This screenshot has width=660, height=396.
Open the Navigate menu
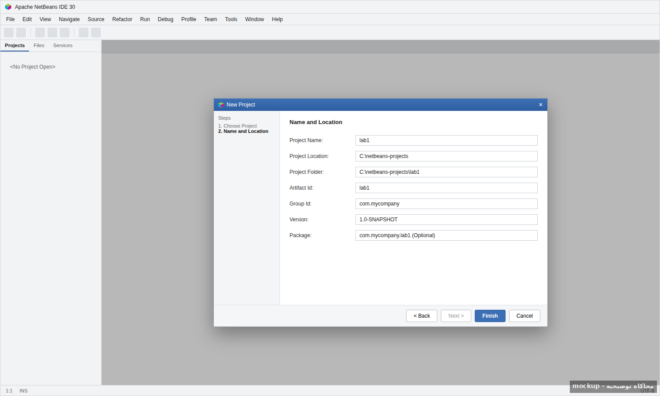click(70, 19)
